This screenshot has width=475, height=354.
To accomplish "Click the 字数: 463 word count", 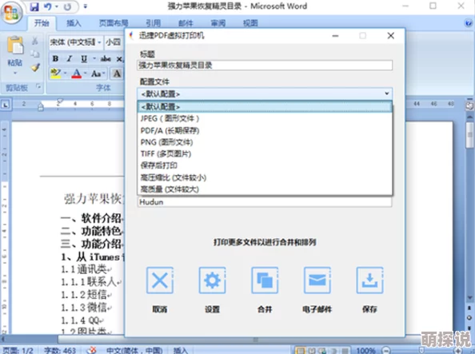I will [x=60, y=350].
